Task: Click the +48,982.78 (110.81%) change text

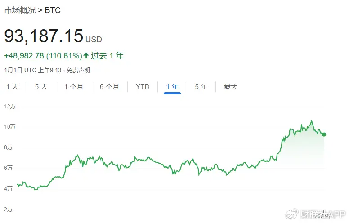Action: (43, 56)
